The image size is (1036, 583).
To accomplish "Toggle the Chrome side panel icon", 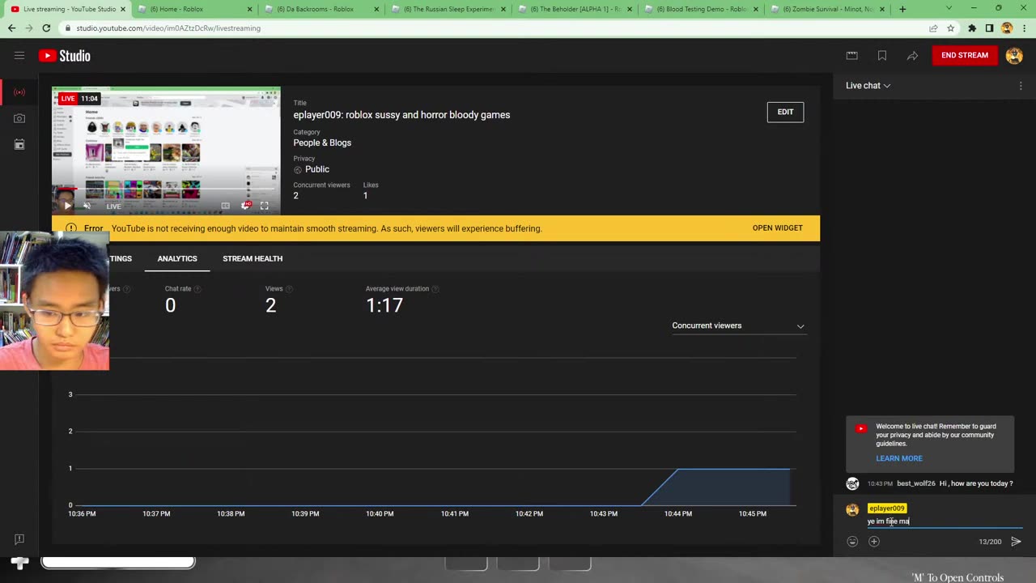I will click(989, 28).
